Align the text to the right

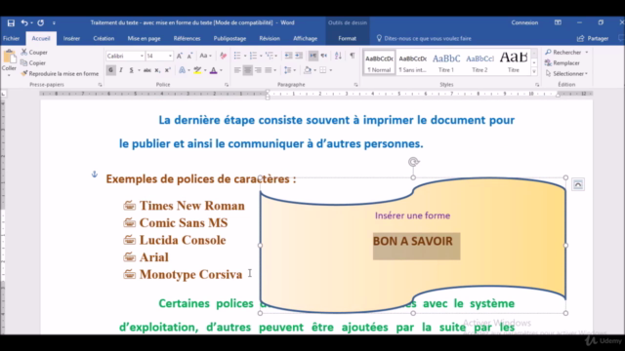tap(258, 70)
